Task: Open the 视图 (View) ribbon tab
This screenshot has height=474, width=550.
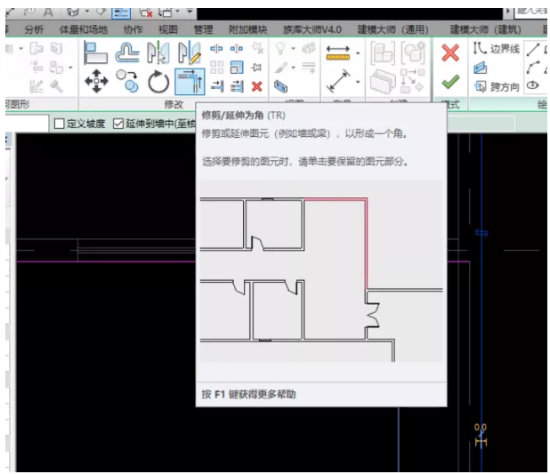Action: (x=168, y=29)
